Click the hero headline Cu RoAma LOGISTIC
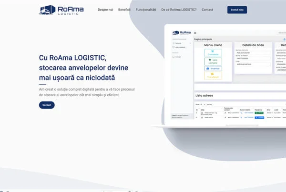 83,68
